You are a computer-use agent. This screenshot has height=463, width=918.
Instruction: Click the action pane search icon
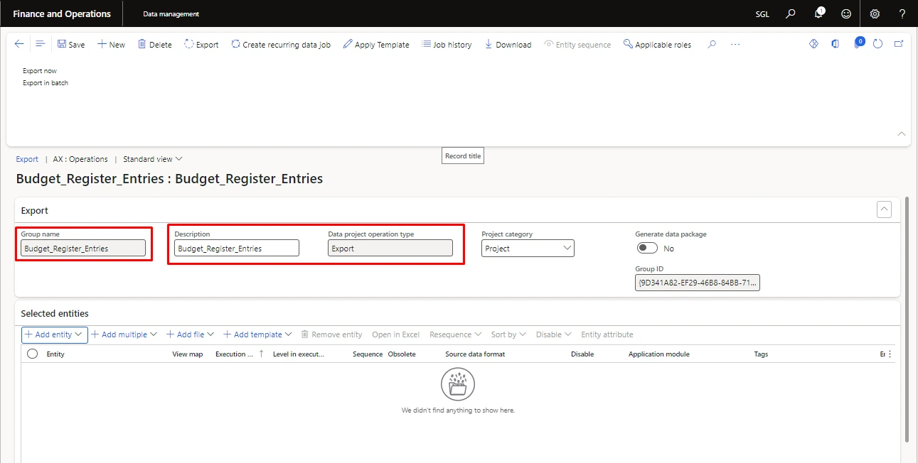point(712,44)
